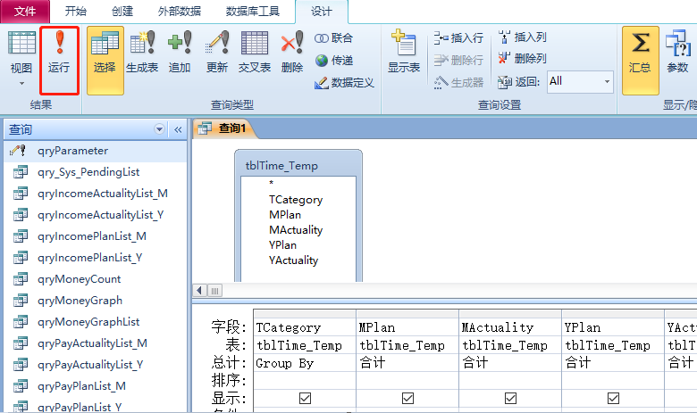Click the tblTime_Temp table title bar
697x413 pixels.
click(x=298, y=165)
